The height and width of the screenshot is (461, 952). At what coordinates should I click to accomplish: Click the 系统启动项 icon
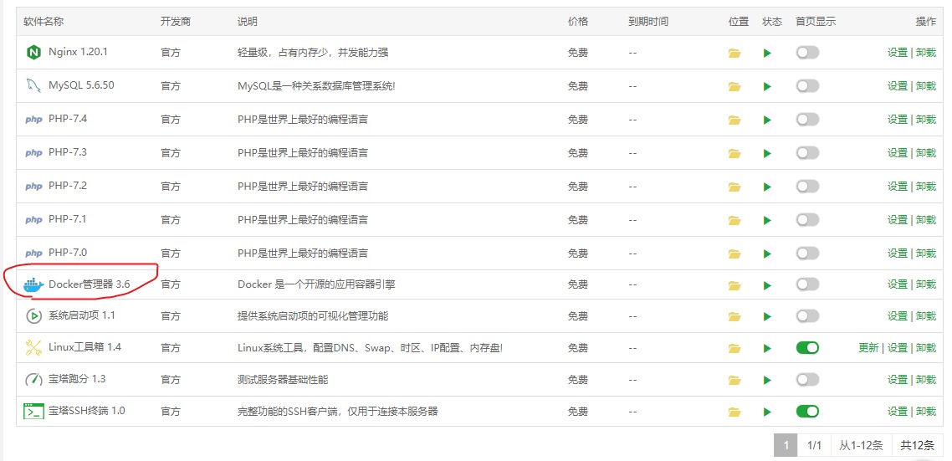(x=33, y=315)
